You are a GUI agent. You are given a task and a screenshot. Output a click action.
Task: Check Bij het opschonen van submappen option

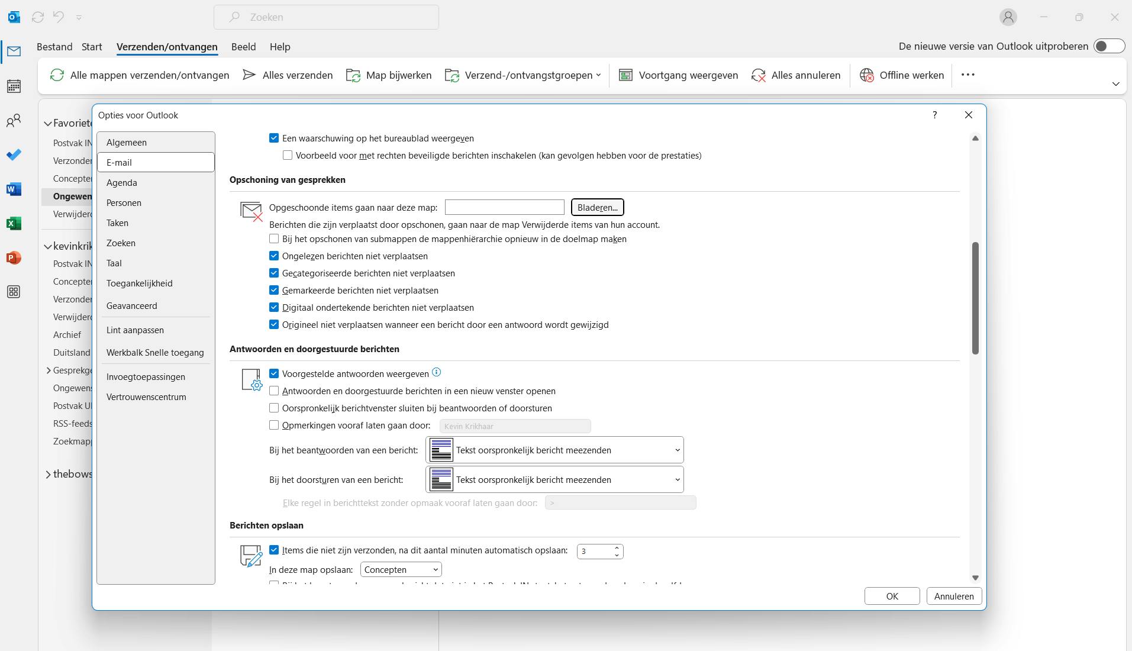tap(274, 239)
